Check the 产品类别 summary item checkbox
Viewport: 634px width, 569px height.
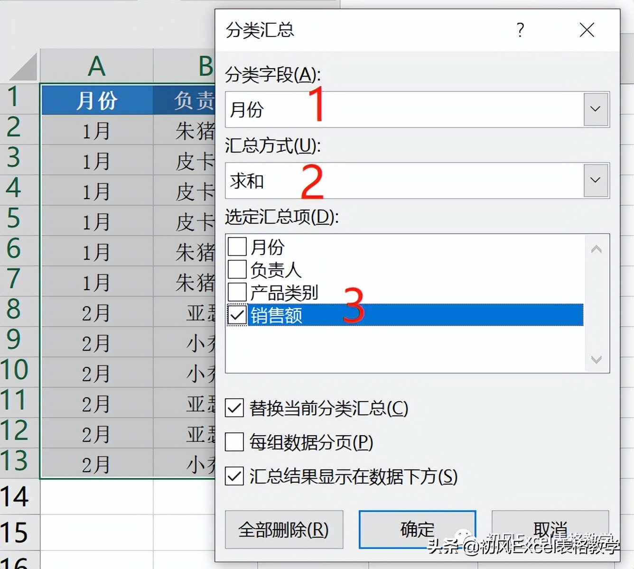[237, 292]
